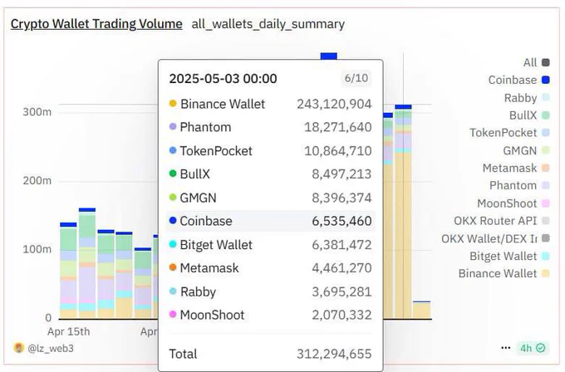
Task: Toggle the Rabby legend series
Action: pos(527,98)
